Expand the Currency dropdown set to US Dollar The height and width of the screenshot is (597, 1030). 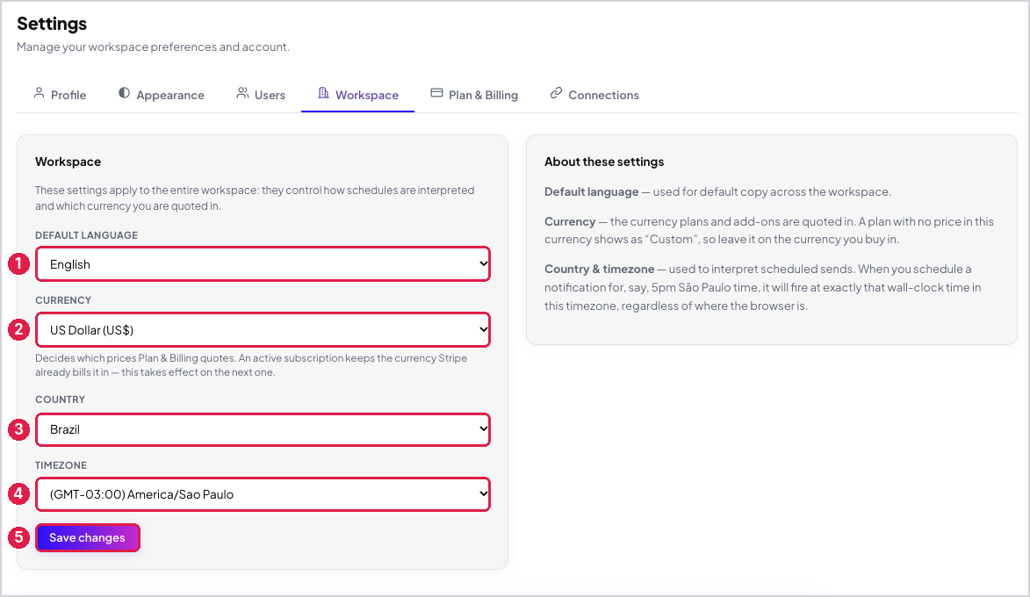click(263, 330)
